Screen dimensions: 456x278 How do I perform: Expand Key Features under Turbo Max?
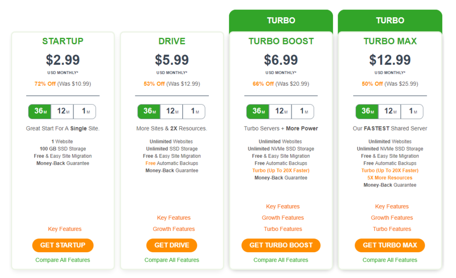tap(392, 207)
